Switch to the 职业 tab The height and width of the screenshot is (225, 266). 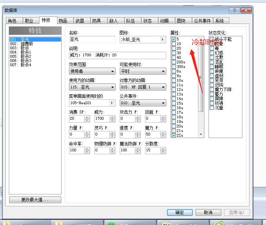coord(31,21)
